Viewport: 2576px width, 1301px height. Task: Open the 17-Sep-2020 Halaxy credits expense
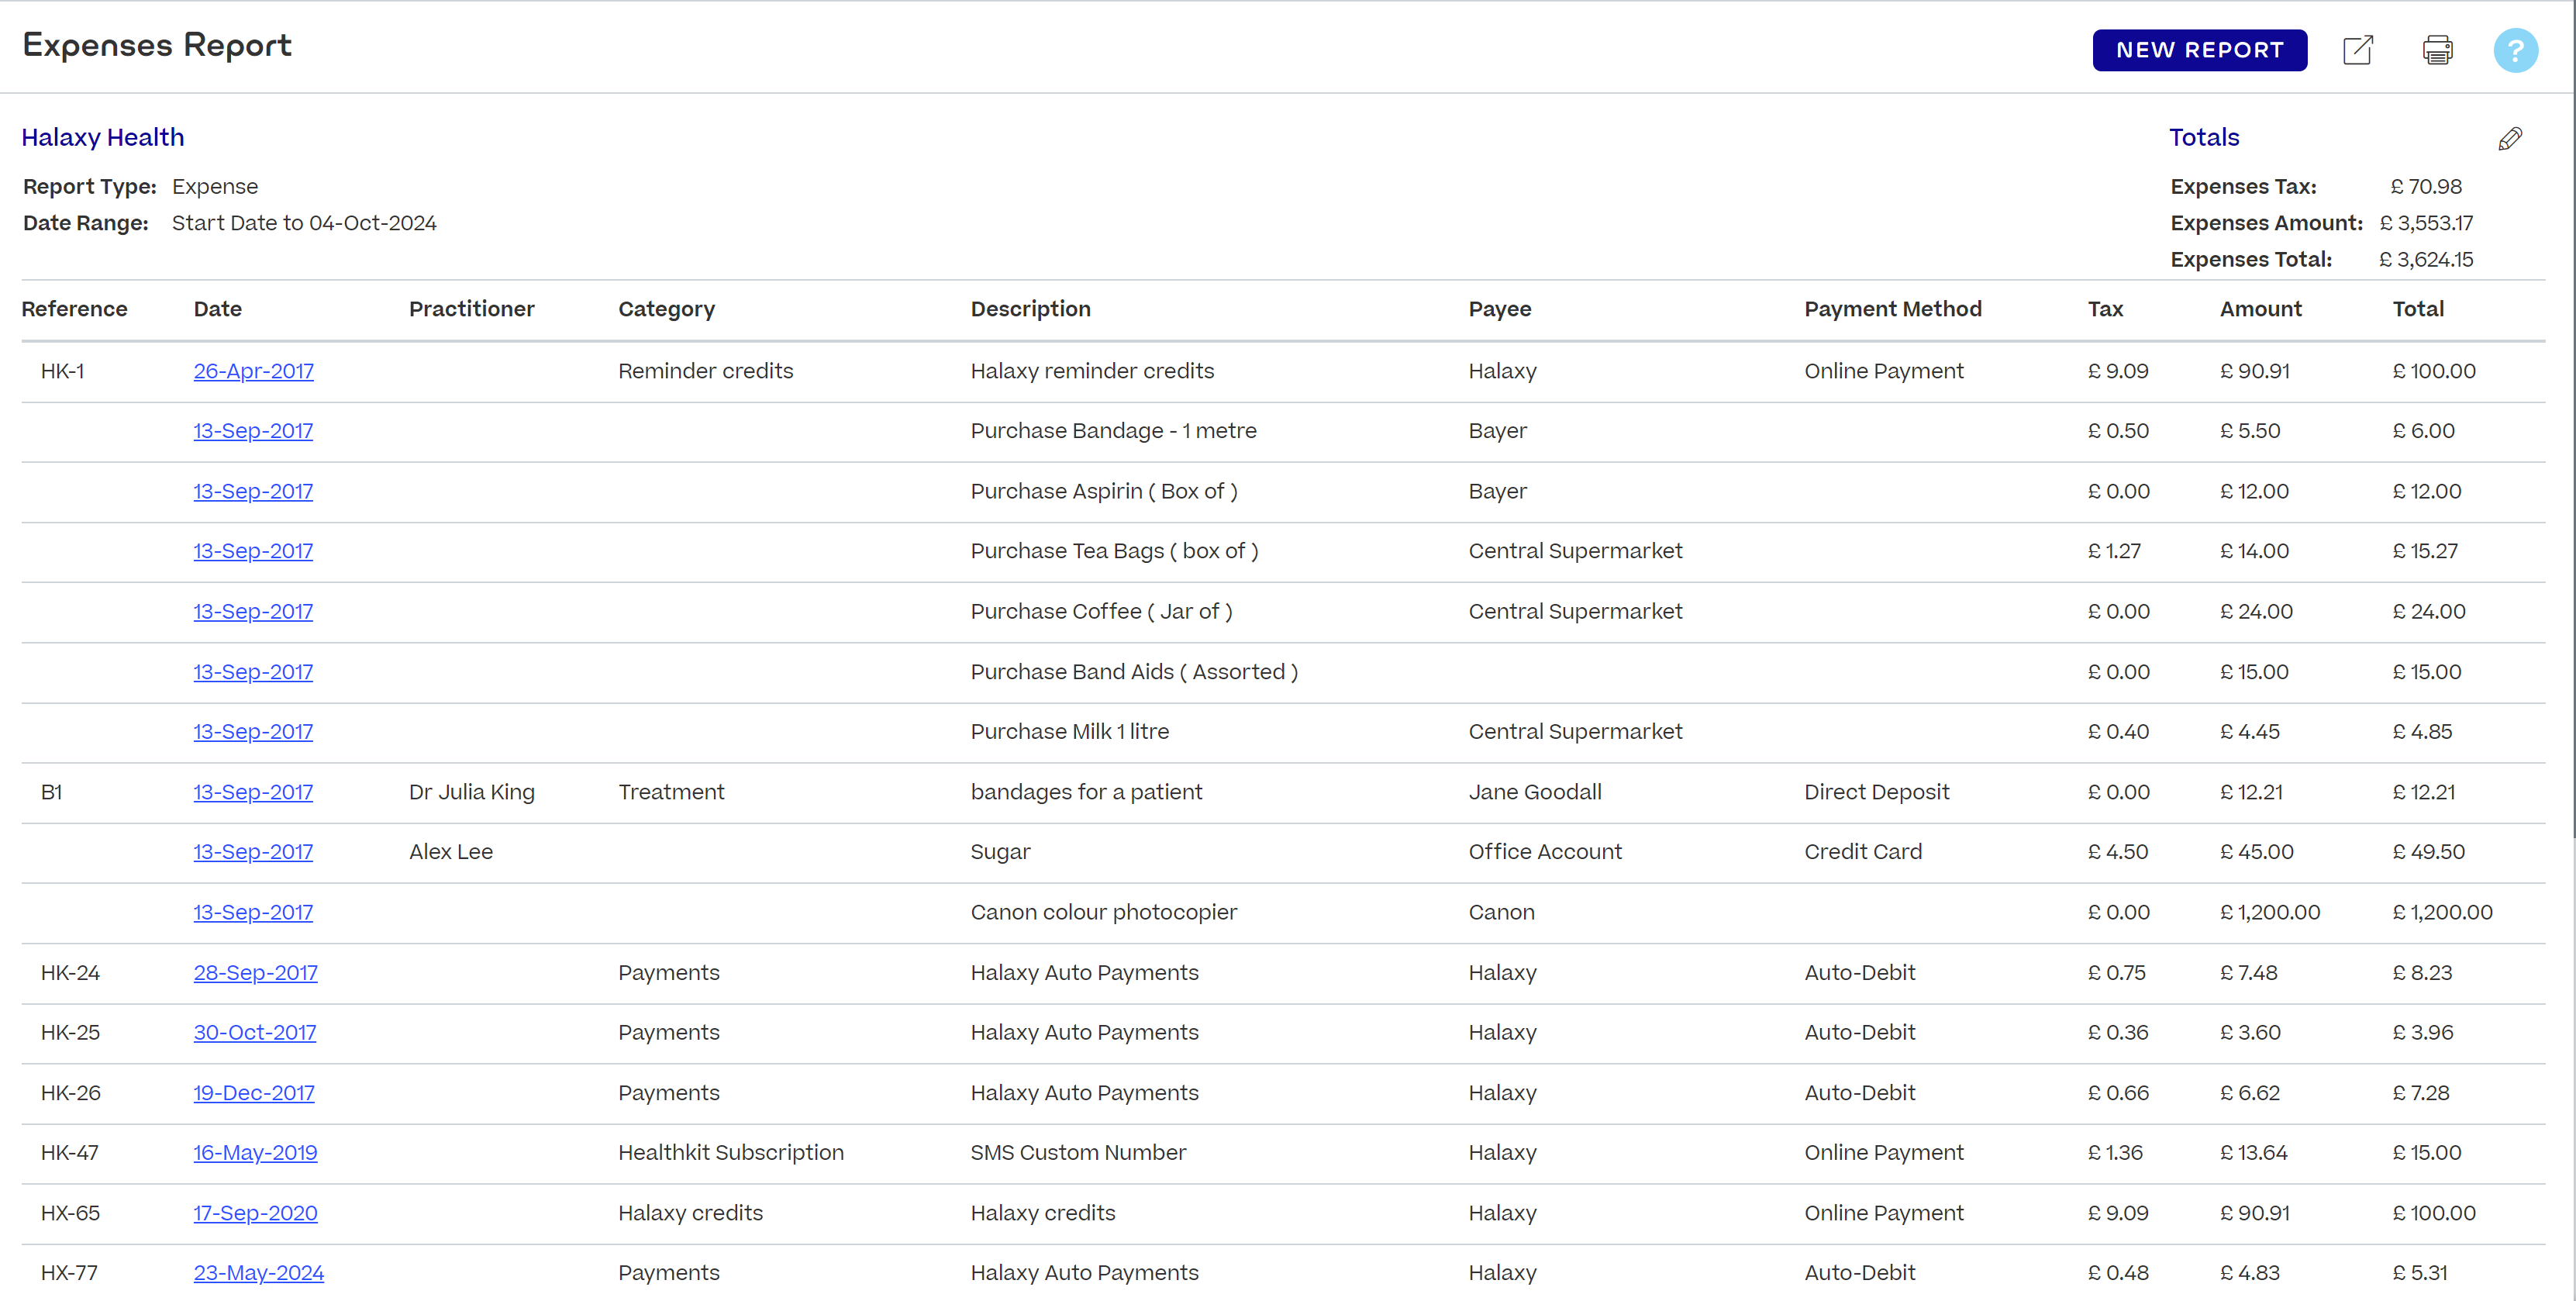pos(255,1213)
